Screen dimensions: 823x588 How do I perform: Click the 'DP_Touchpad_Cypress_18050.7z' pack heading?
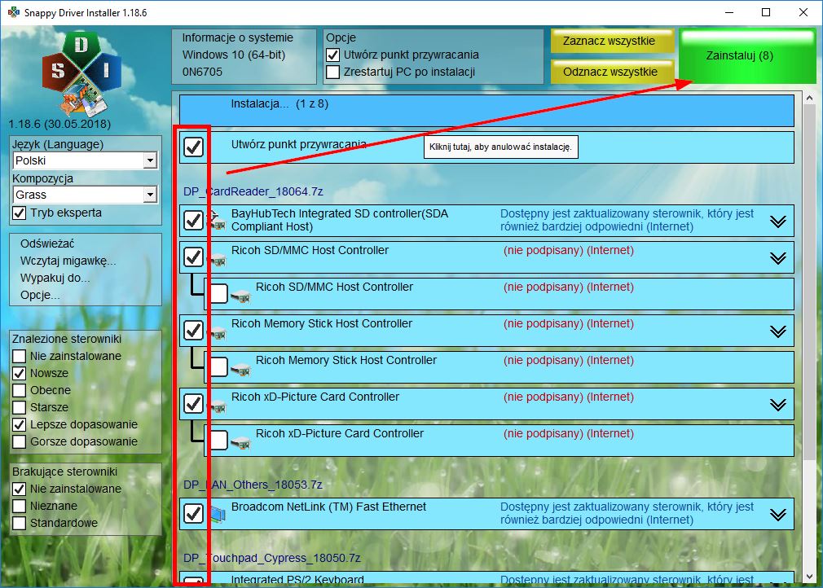272,558
